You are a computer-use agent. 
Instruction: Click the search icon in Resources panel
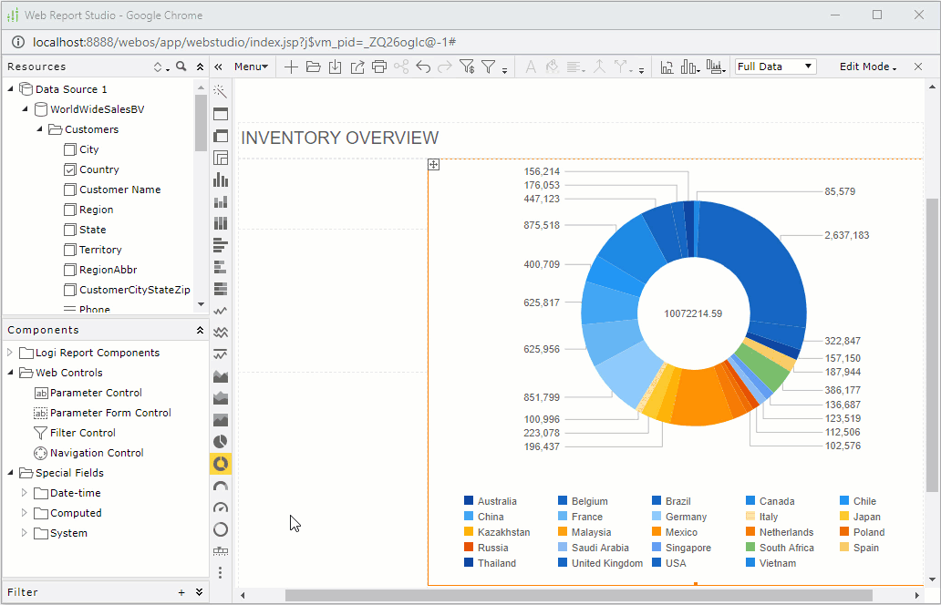(181, 67)
